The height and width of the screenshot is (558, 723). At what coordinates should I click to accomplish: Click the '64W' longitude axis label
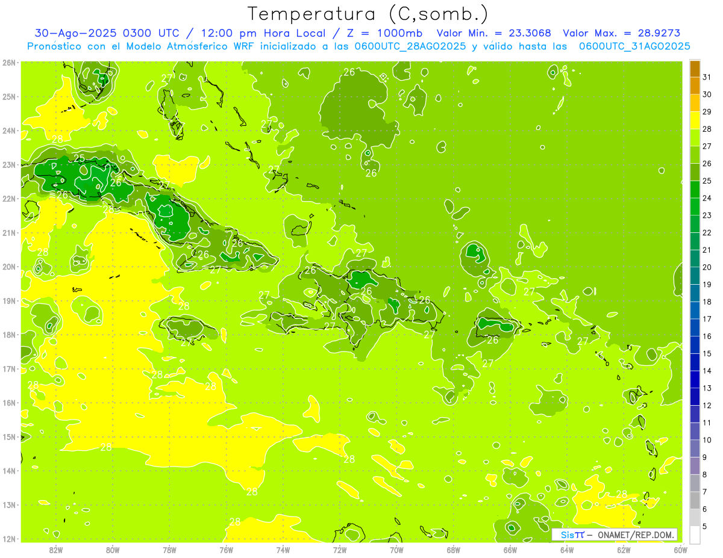pyautogui.click(x=567, y=550)
